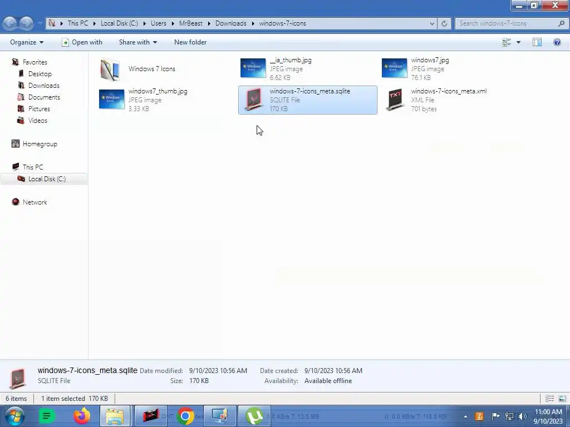This screenshot has height=427, width=570.
Task: Refresh the windows-7-icons folder
Action: point(444,23)
